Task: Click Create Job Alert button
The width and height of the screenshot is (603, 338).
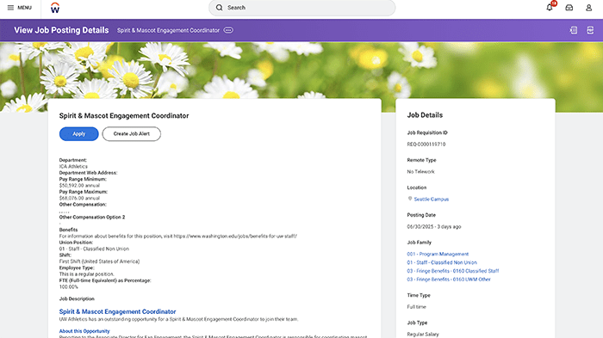Action: (132, 133)
